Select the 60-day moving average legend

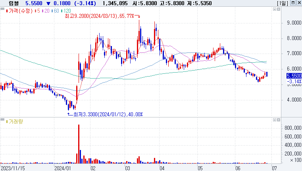pos(55,11)
